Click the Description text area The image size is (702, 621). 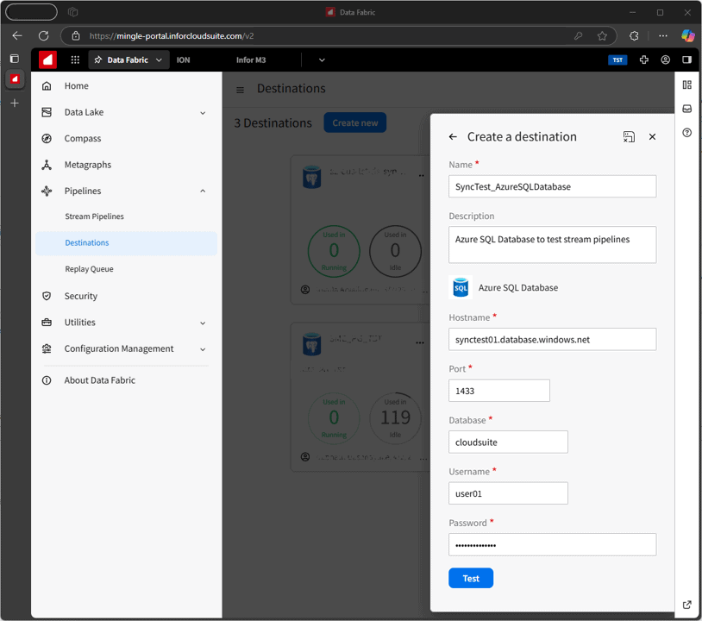(553, 245)
